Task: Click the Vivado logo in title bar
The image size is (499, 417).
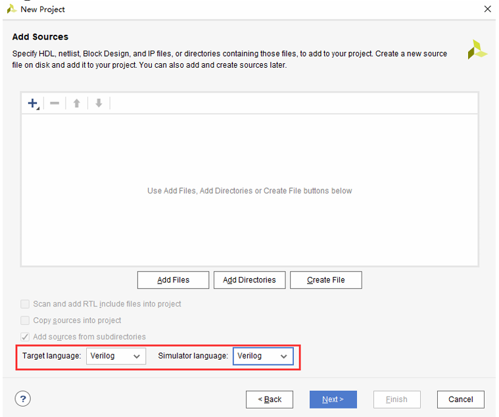Action: point(12,9)
